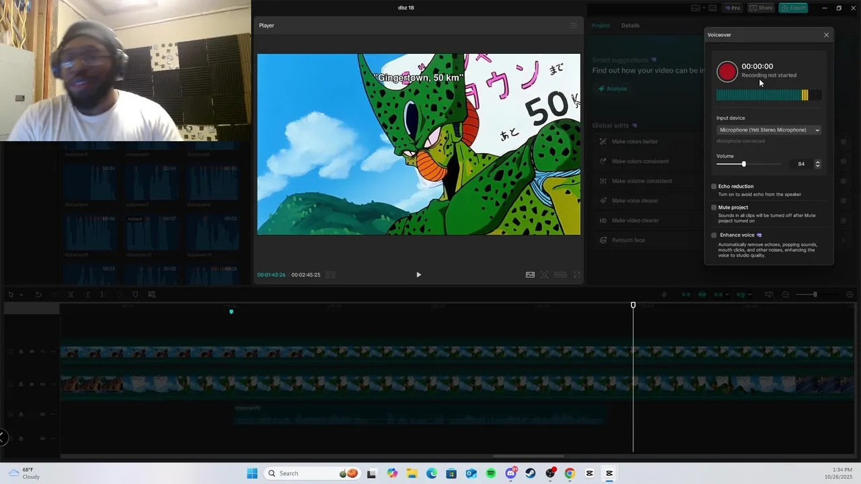
Task: Open the layout selector icon in title bar
Action: tap(695, 8)
